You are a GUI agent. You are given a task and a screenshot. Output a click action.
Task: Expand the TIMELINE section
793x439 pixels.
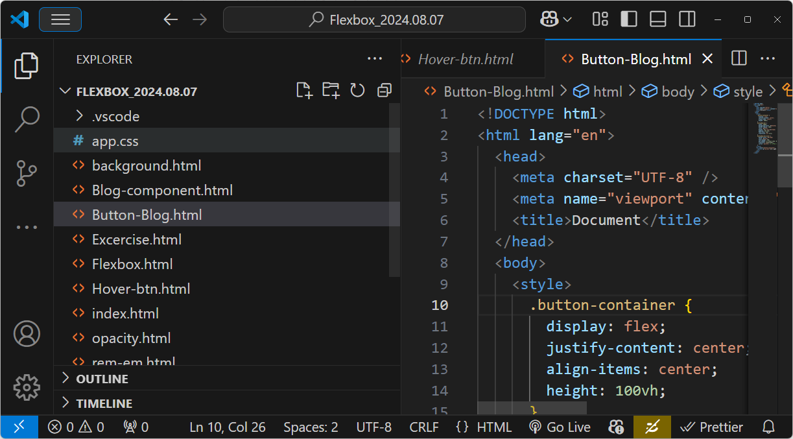pos(227,403)
